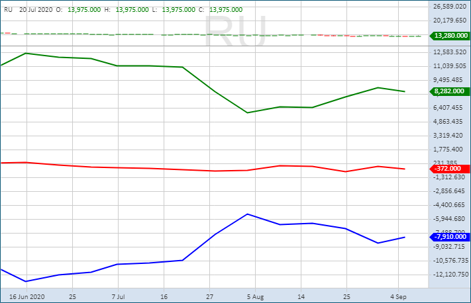471x303 pixels.
Task: Click the -10,576.735 axis value
Action: (450, 261)
